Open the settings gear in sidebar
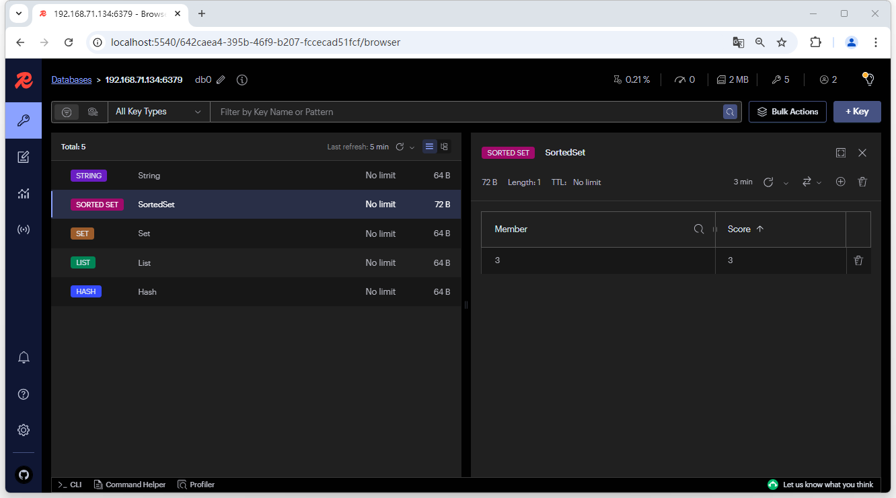 pyautogui.click(x=24, y=430)
